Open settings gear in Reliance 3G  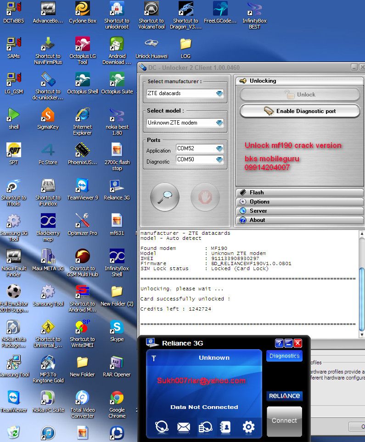[x=248, y=427]
